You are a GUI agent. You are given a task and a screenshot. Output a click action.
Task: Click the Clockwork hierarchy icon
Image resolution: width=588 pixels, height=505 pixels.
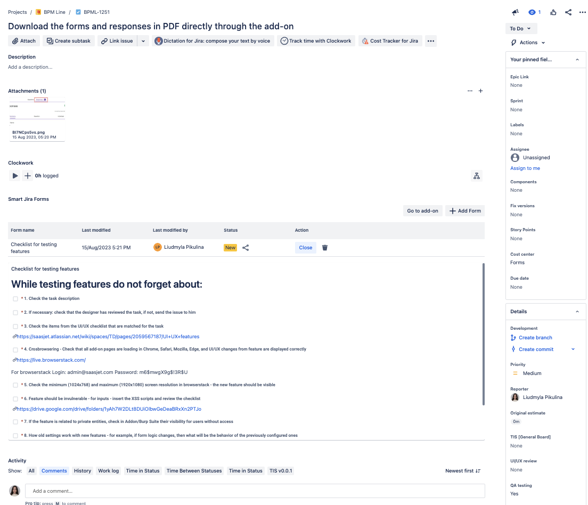476,176
